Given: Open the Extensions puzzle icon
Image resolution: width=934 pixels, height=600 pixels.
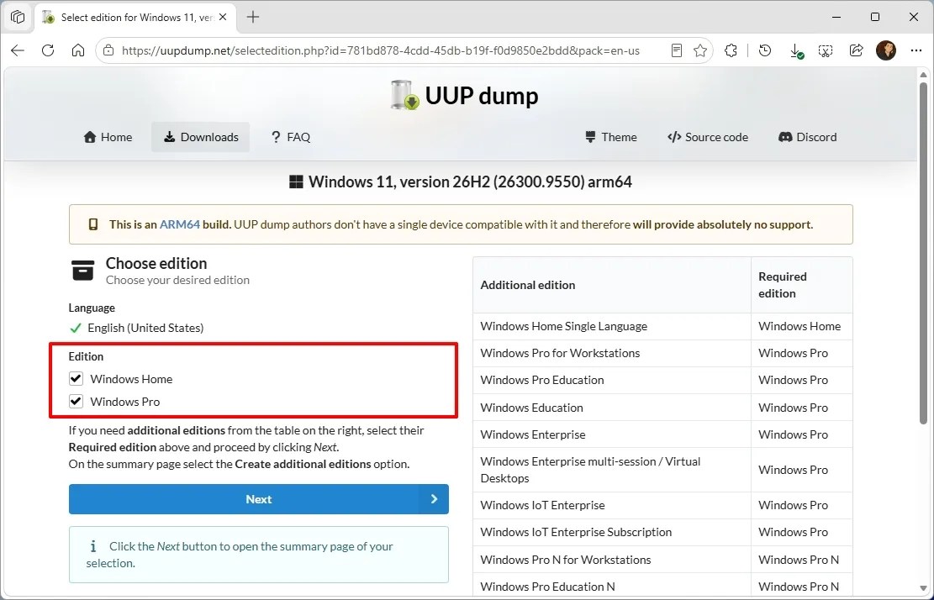Looking at the screenshot, I should pyautogui.click(x=731, y=50).
